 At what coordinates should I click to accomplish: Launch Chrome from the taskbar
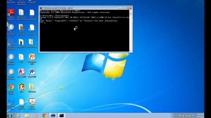(x=44, y=115)
